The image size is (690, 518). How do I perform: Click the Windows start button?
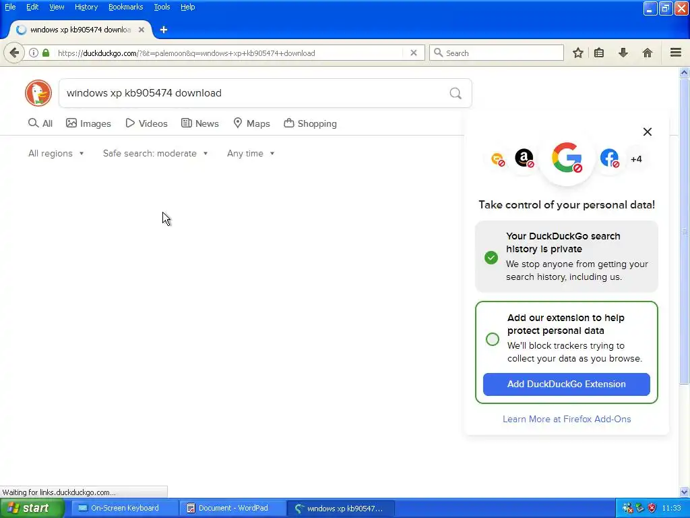click(x=32, y=508)
